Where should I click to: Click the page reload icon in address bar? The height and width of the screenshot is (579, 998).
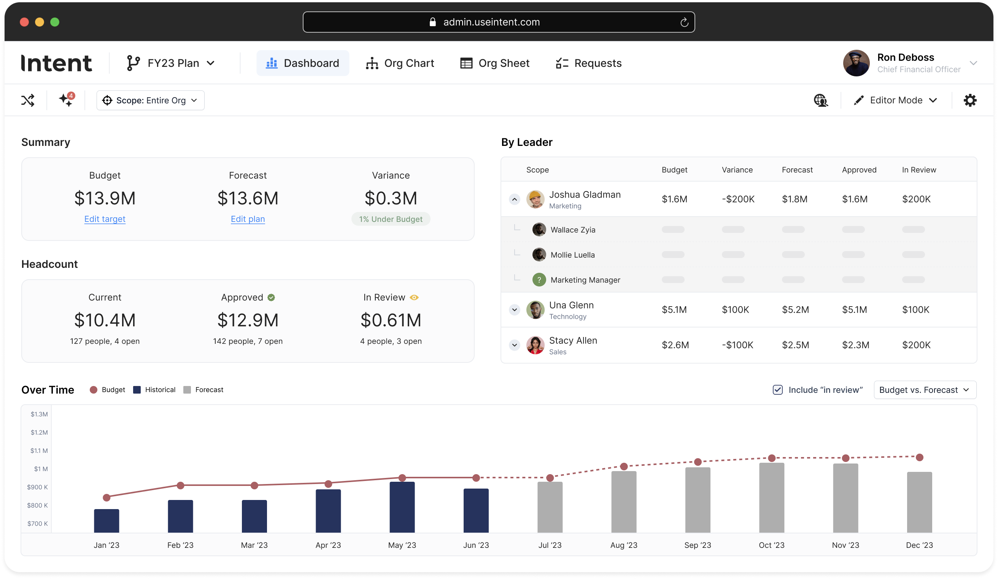[x=684, y=22]
